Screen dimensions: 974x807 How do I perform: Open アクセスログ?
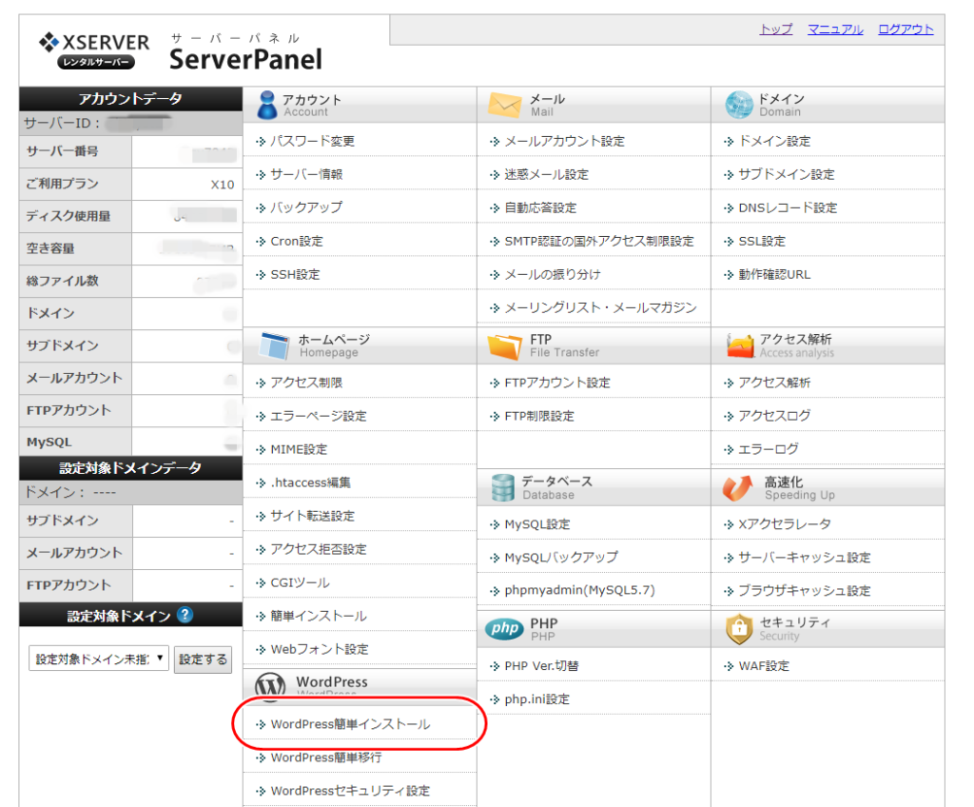(774, 416)
